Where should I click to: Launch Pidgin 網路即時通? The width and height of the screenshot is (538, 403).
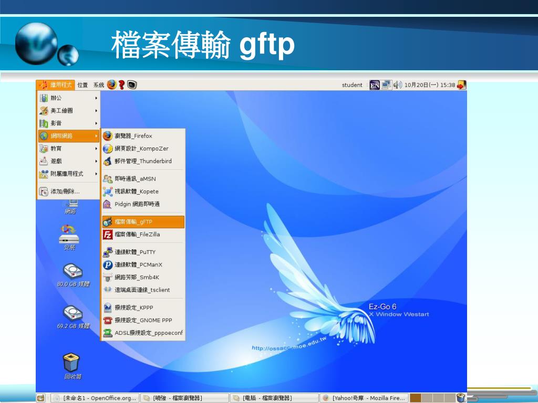pos(143,204)
